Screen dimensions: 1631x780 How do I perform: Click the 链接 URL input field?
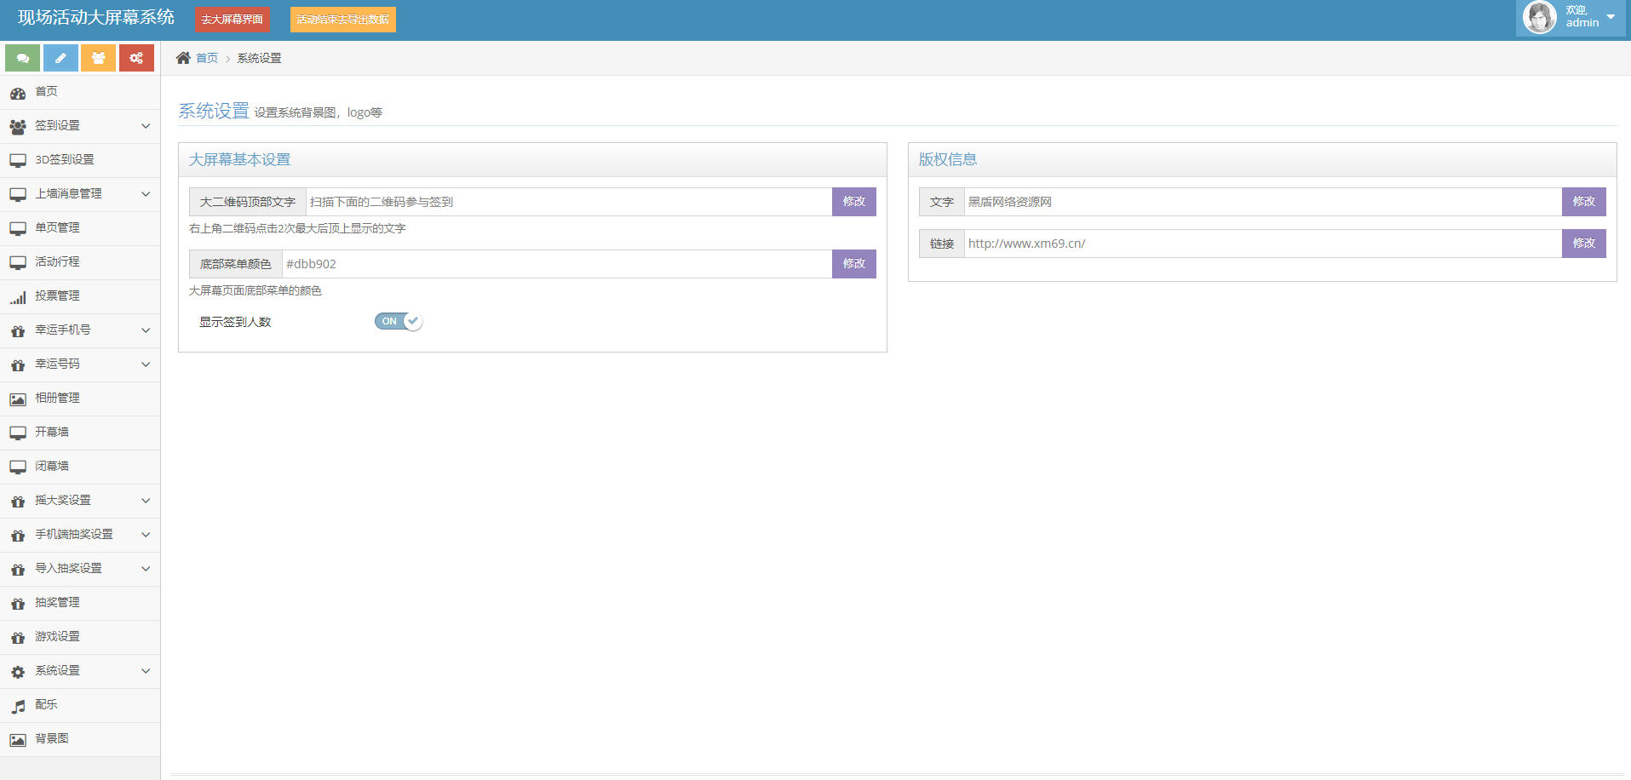click(1262, 244)
